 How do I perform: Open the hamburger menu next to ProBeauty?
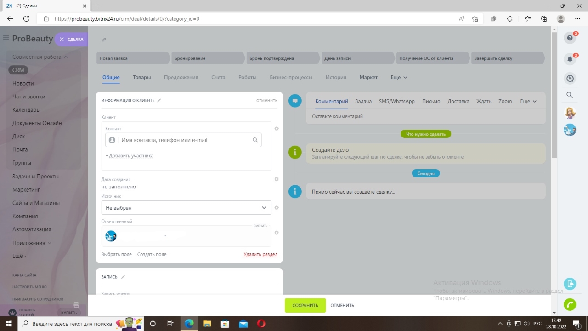coord(6,38)
